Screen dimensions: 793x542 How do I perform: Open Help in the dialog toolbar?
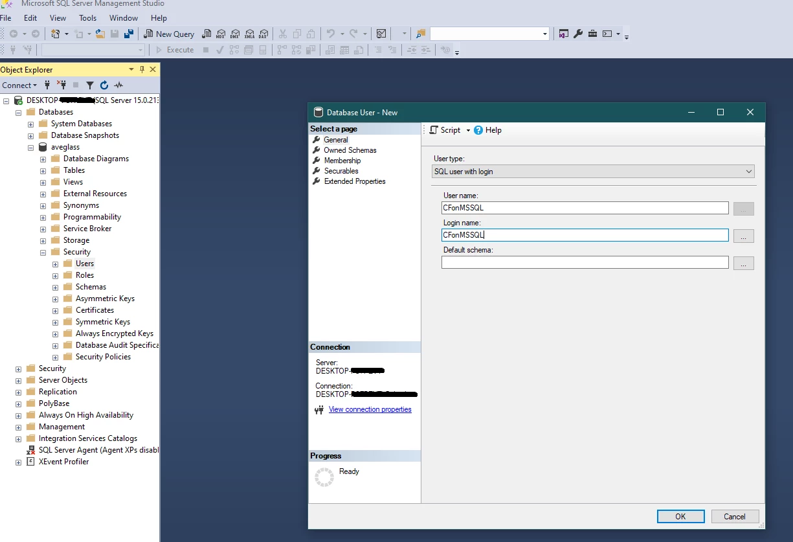(487, 130)
